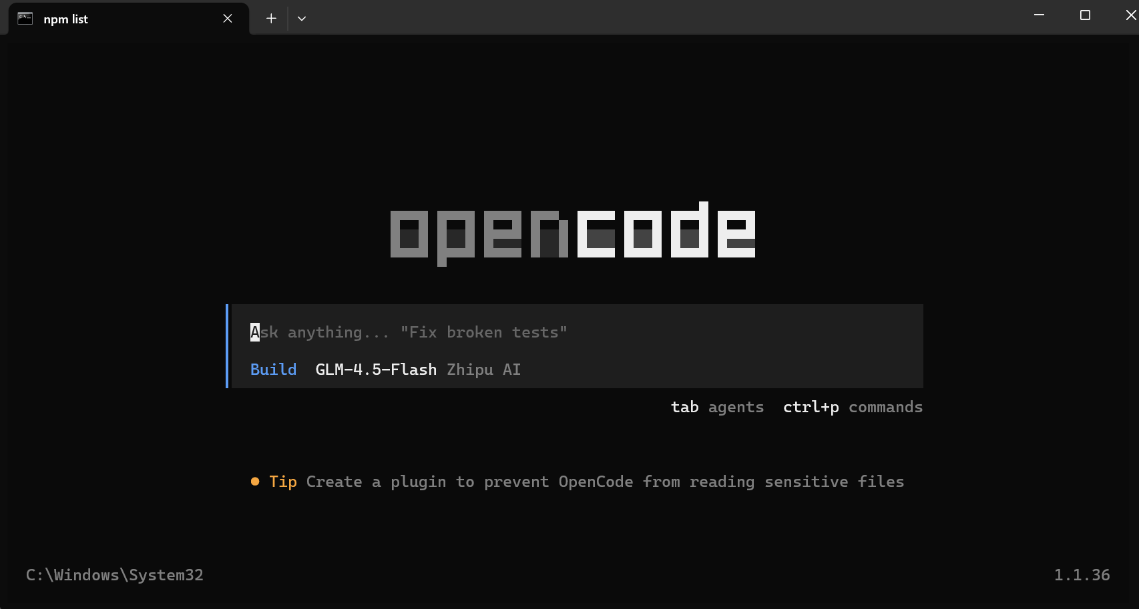1139x609 pixels.
Task: Click the orange Tip bullet indicator
Action: 254,481
